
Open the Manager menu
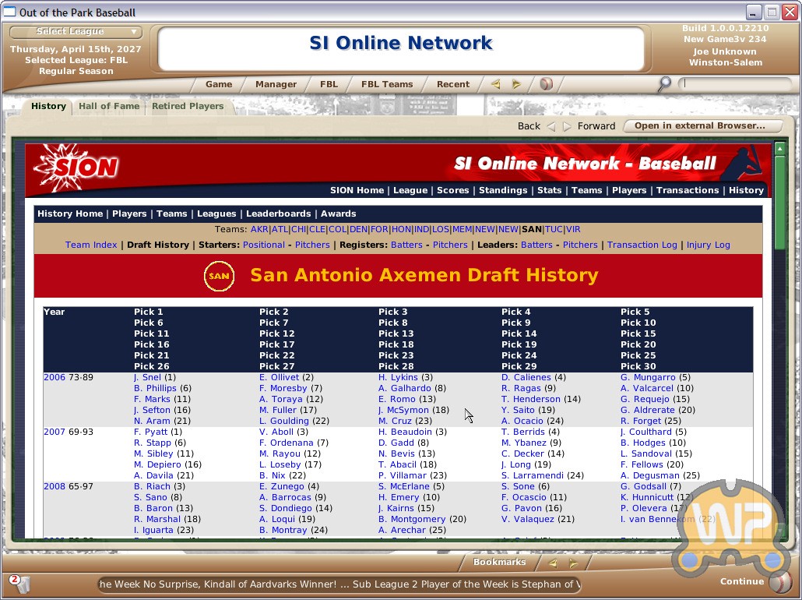[x=276, y=84]
